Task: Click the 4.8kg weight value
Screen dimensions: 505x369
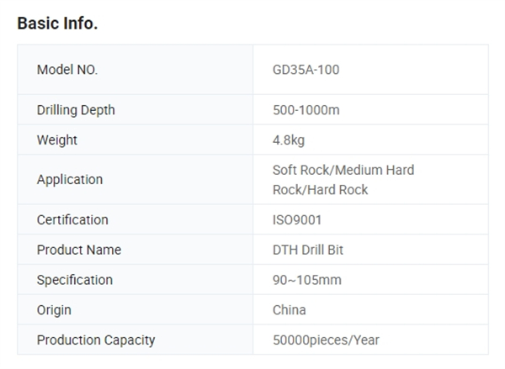Action: point(289,140)
